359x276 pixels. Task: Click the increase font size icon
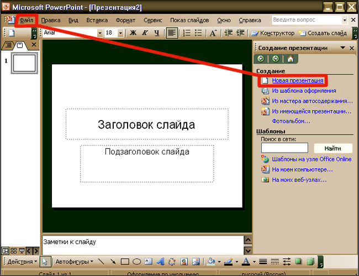(x=213, y=33)
